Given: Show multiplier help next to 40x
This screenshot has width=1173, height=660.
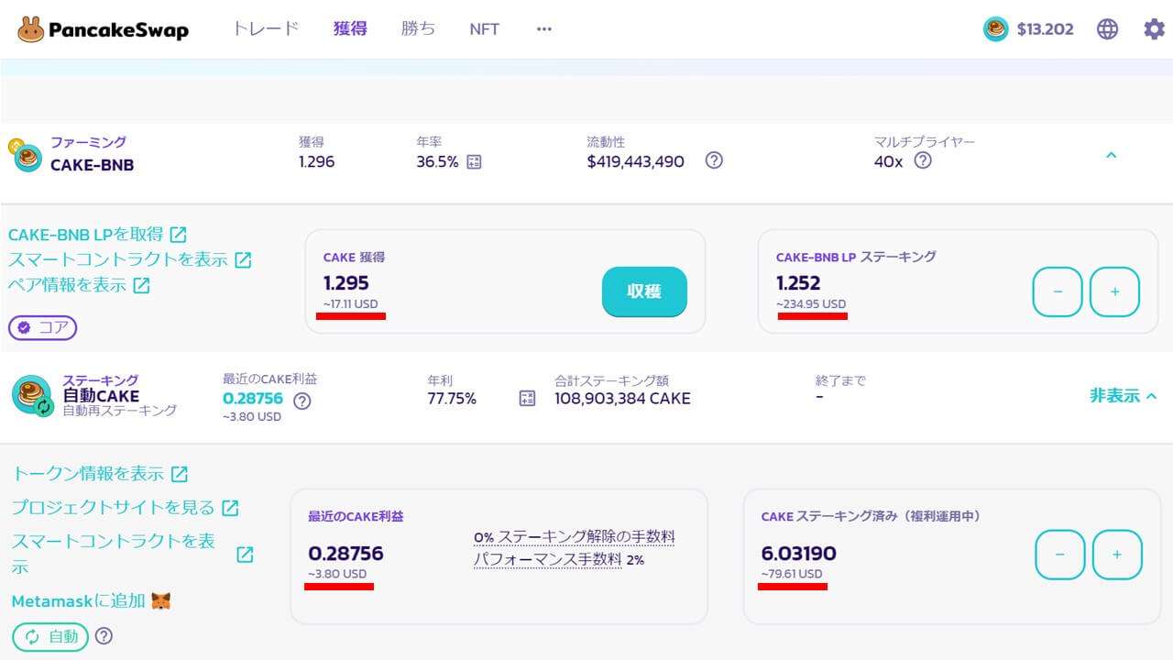Looking at the screenshot, I should pos(923,160).
